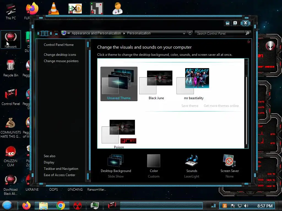
Task: Open Change desktop icons
Action: click(60, 55)
